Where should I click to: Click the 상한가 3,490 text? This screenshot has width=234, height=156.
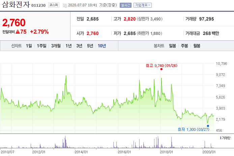click(x=150, y=19)
